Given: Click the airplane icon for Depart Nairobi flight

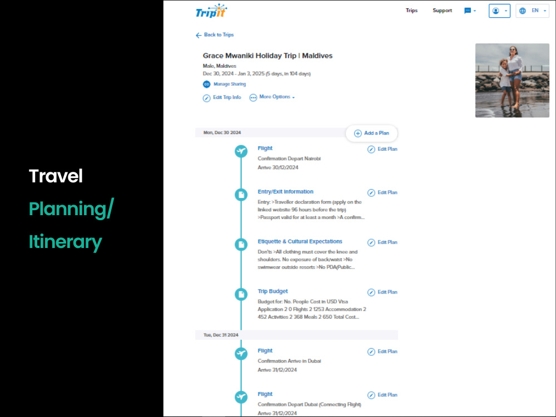Looking at the screenshot, I should pyautogui.click(x=241, y=151).
